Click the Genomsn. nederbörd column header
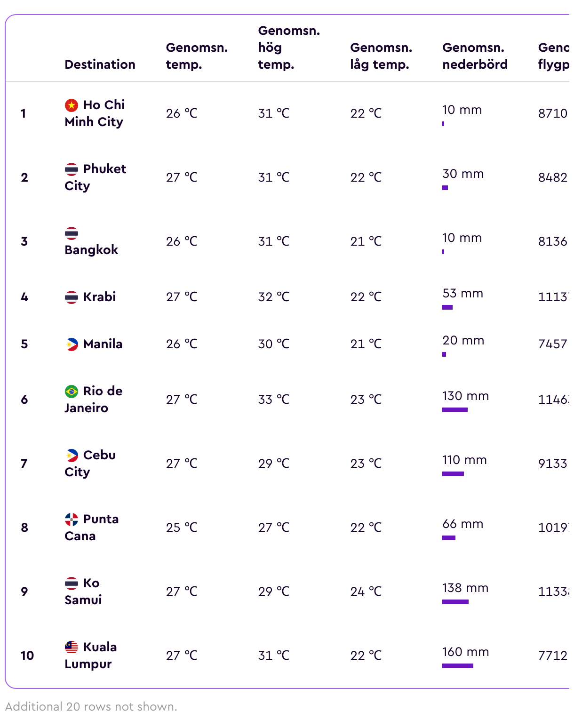The width and height of the screenshot is (574, 720). [x=475, y=56]
